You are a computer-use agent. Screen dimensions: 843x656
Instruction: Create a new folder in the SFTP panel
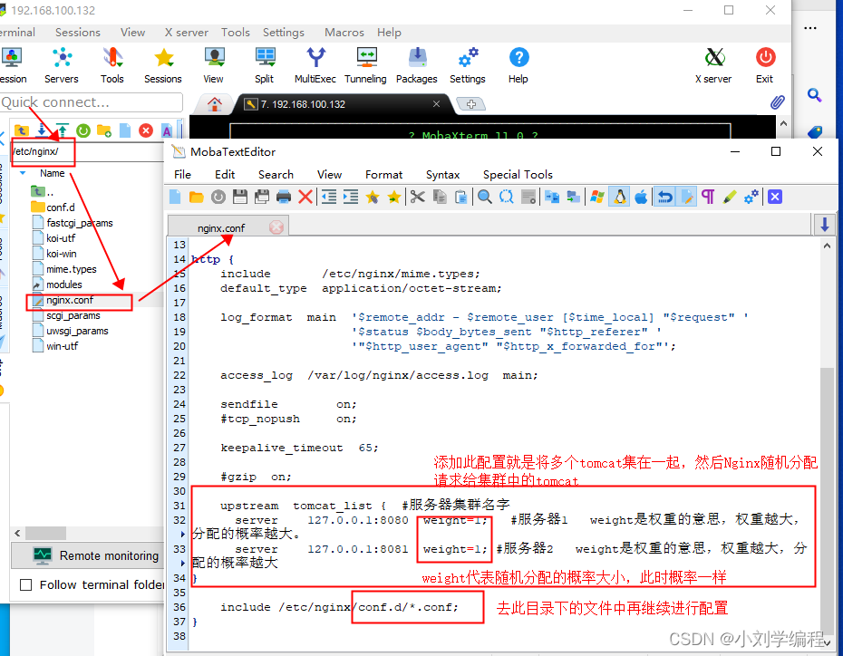pos(102,131)
